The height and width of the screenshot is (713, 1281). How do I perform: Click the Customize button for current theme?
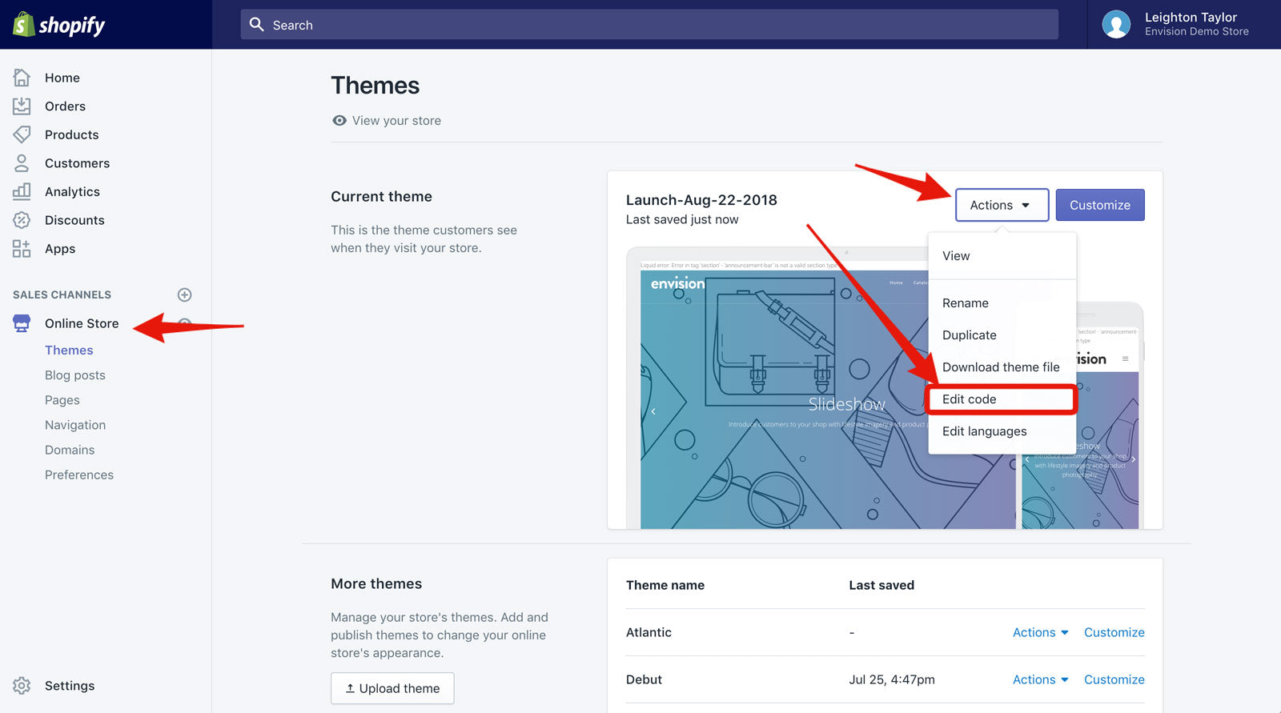(1100, 205)
